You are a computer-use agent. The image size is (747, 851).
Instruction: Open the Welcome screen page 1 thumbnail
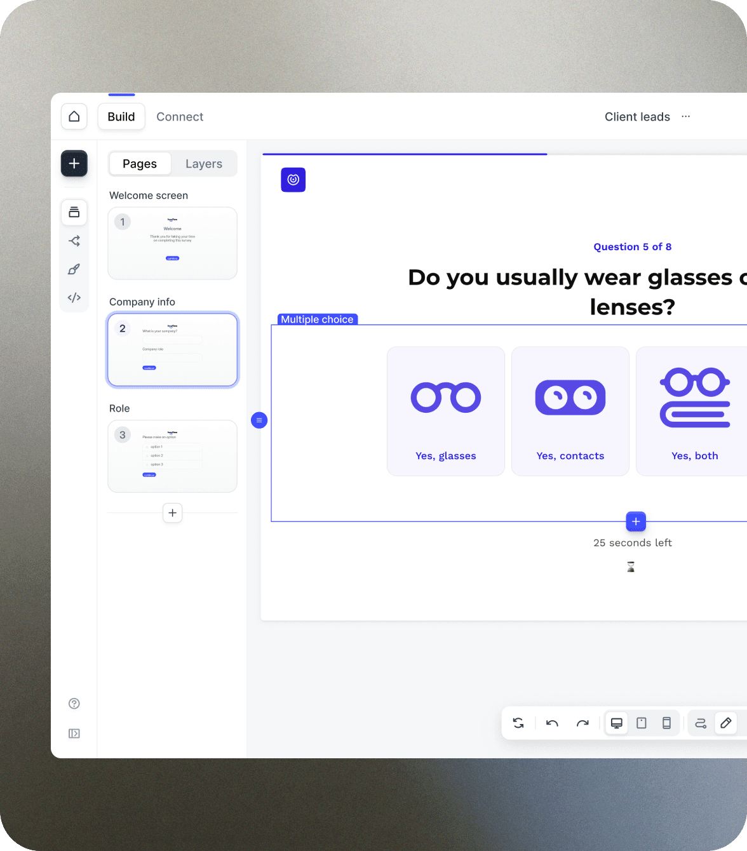coord(173,243)
